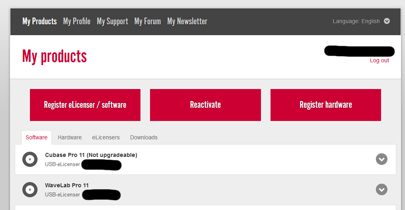Click the Register hardware button
405x210 pixels.
(326, 105)
